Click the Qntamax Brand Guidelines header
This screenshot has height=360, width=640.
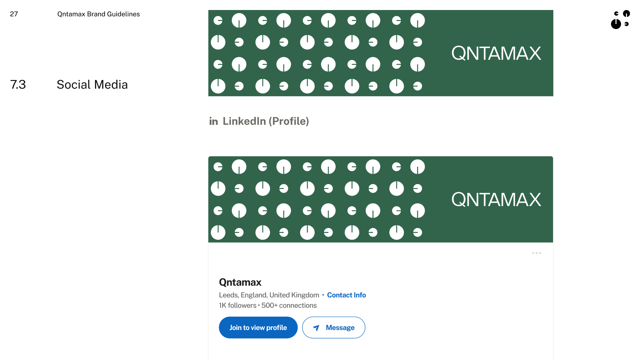tap(98, 14)
